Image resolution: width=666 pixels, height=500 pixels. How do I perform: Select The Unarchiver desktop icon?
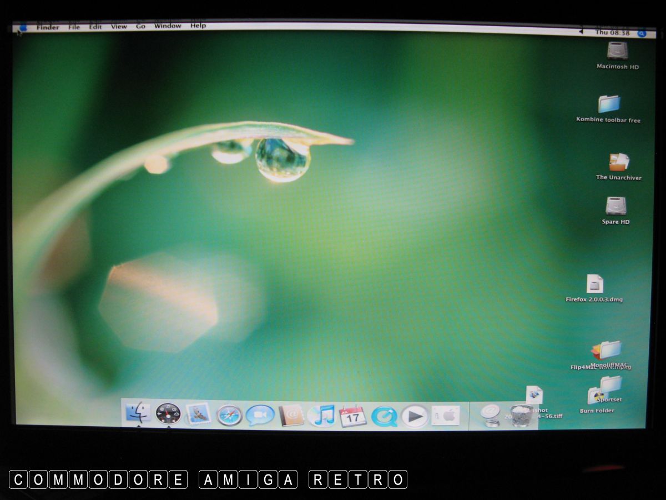pyautogui.click(x=618, y=163)
